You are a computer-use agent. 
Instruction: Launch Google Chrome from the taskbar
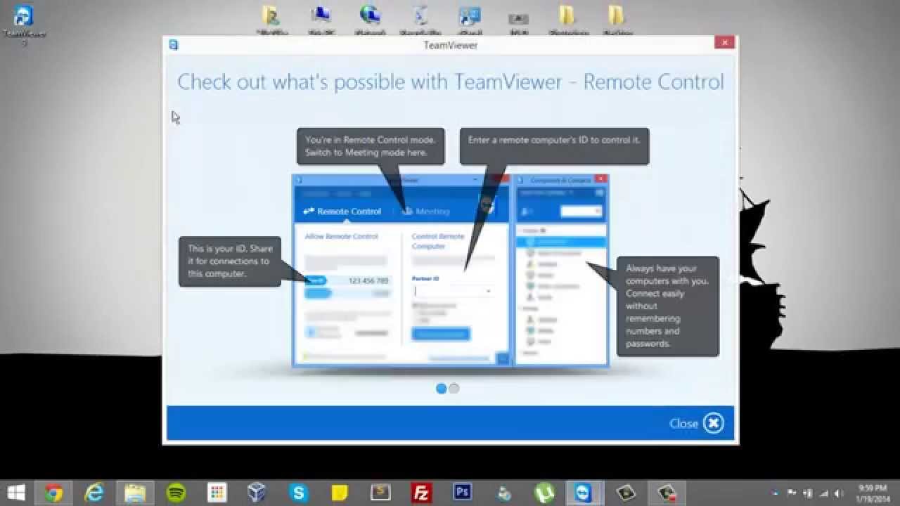click(53, 493)
